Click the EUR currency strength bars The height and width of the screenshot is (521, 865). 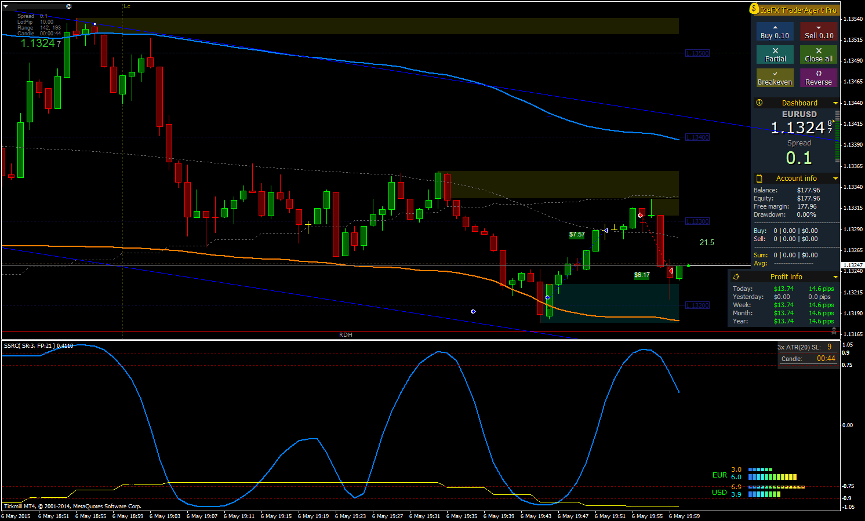pos(772,473)
